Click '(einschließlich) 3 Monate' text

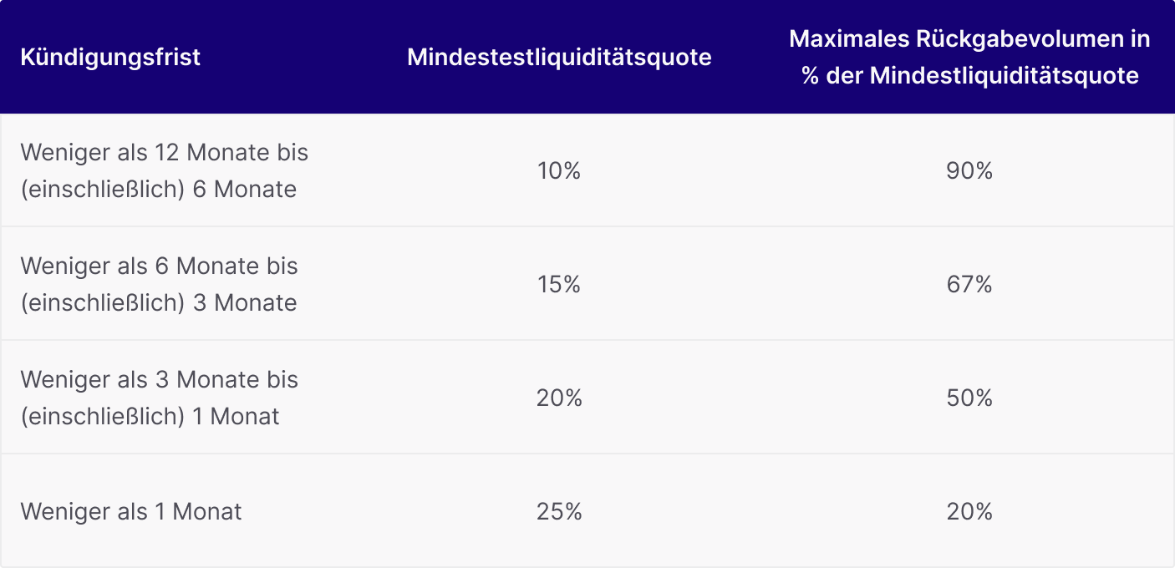click(159, 303)
